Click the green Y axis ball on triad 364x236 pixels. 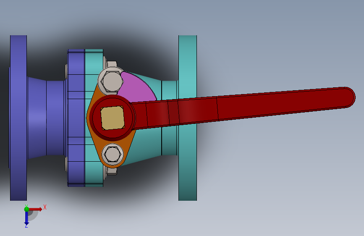(x=26, y=209)
